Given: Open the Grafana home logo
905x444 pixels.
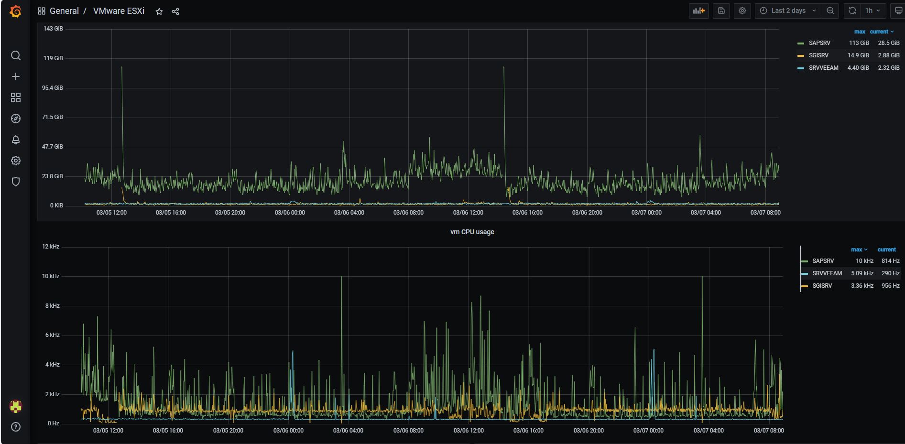Looking at the screenshot, I should pyautogui.click(x=15, y=11).
